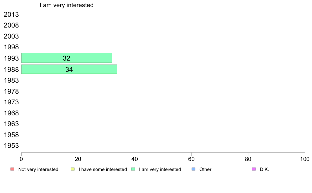
Task: Click the 2013 year label
Action: click(11, 14)
